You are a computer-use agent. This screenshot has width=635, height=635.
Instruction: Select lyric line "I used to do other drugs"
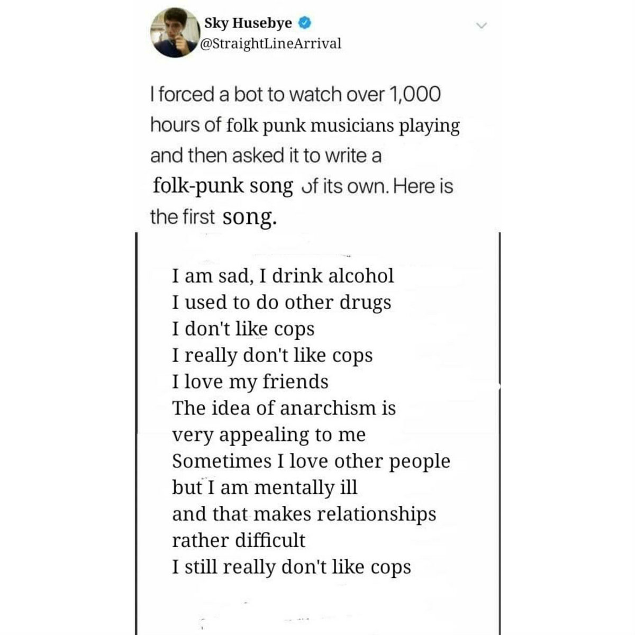(282, 302)
